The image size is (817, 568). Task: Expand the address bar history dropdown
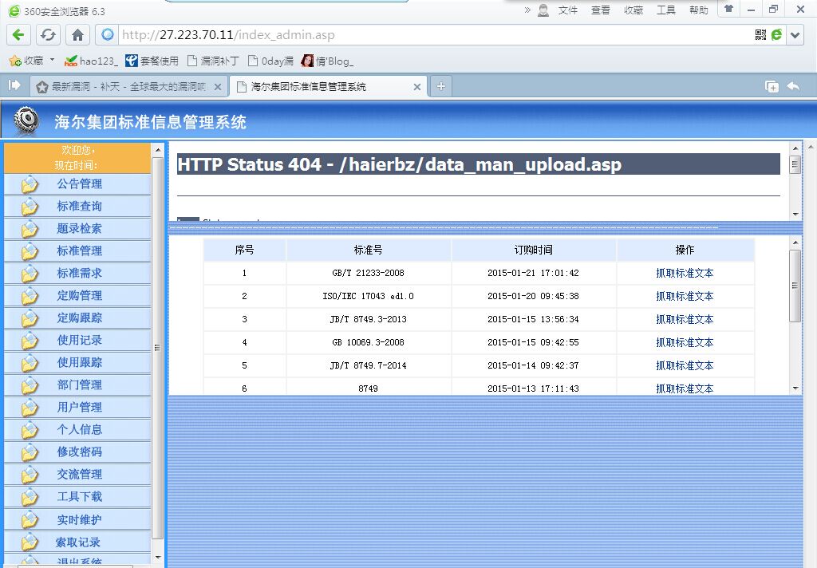(795, 35)
